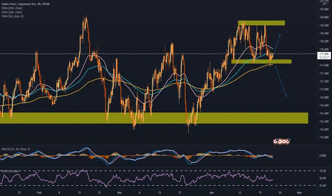The width and height of the screenshot is (332, 196).
Task: Click the 117.000 price axis label
Action: point(324,89)
